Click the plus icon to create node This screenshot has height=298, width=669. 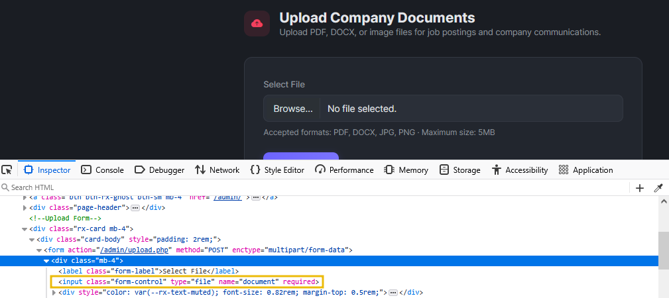coord(640,188)
